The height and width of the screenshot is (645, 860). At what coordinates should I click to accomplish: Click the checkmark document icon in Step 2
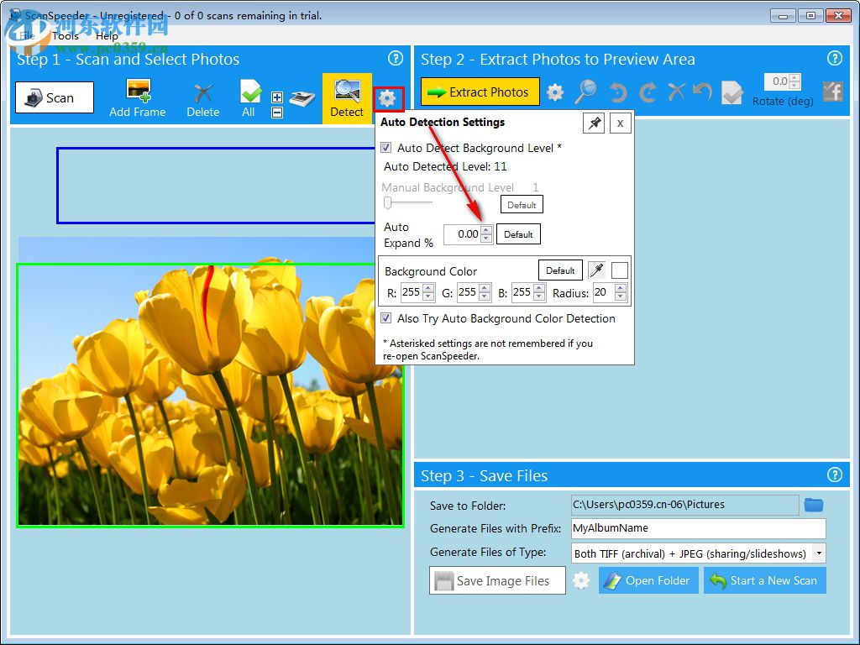pos(732,92)
